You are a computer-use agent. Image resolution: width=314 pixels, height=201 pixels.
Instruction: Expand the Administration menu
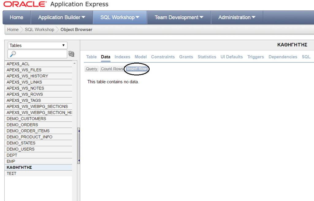pyautogui.click(x=237, y=18)
